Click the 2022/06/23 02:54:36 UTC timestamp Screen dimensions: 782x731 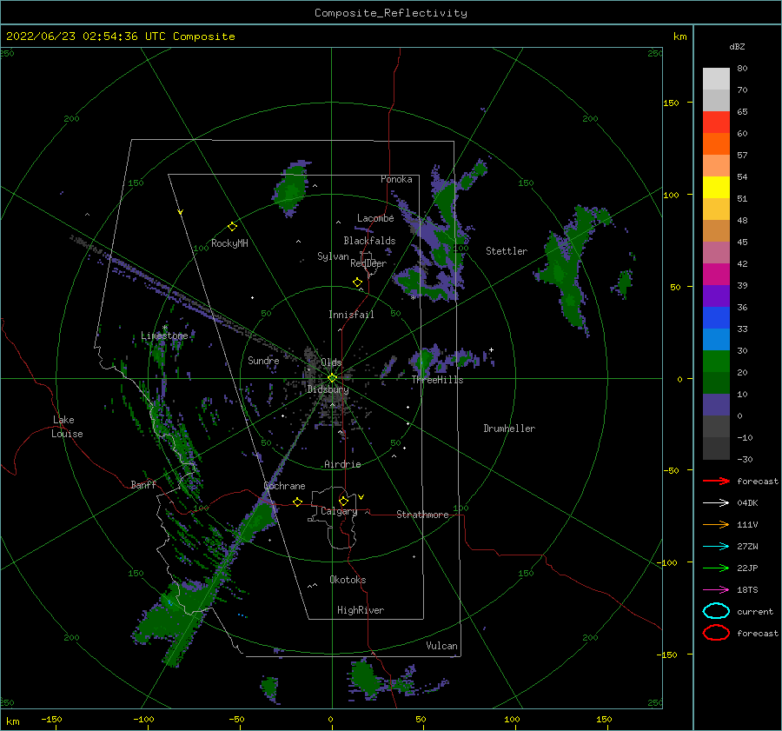(x=87, y=37)
